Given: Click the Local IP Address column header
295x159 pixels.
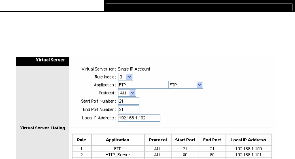Looking at the screenshot, I should [248, 140].
